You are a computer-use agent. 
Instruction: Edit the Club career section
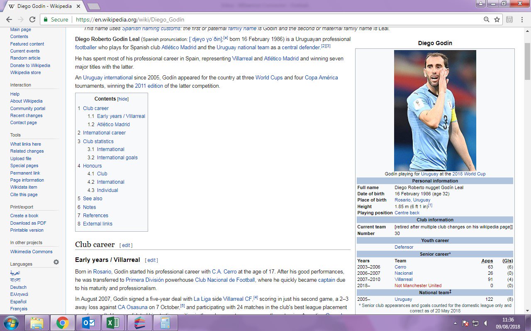pyautogui.click(x=126, y=245)
